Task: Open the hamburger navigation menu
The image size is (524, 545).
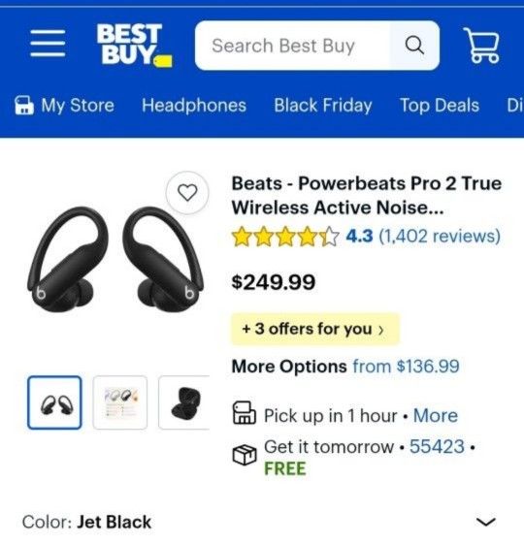Action: coord(48,43)
